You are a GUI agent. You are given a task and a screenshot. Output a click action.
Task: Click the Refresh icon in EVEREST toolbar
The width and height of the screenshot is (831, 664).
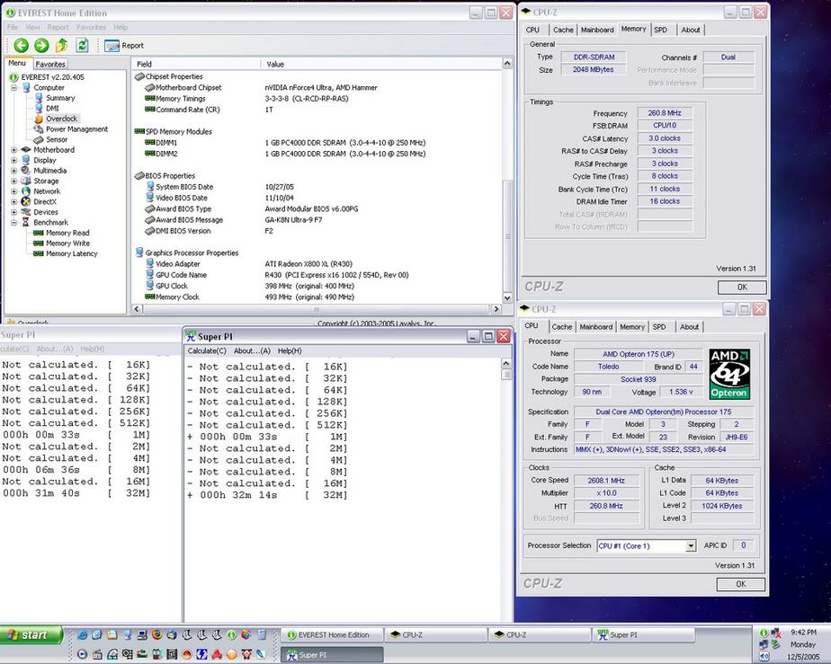(x=83, y=46)
